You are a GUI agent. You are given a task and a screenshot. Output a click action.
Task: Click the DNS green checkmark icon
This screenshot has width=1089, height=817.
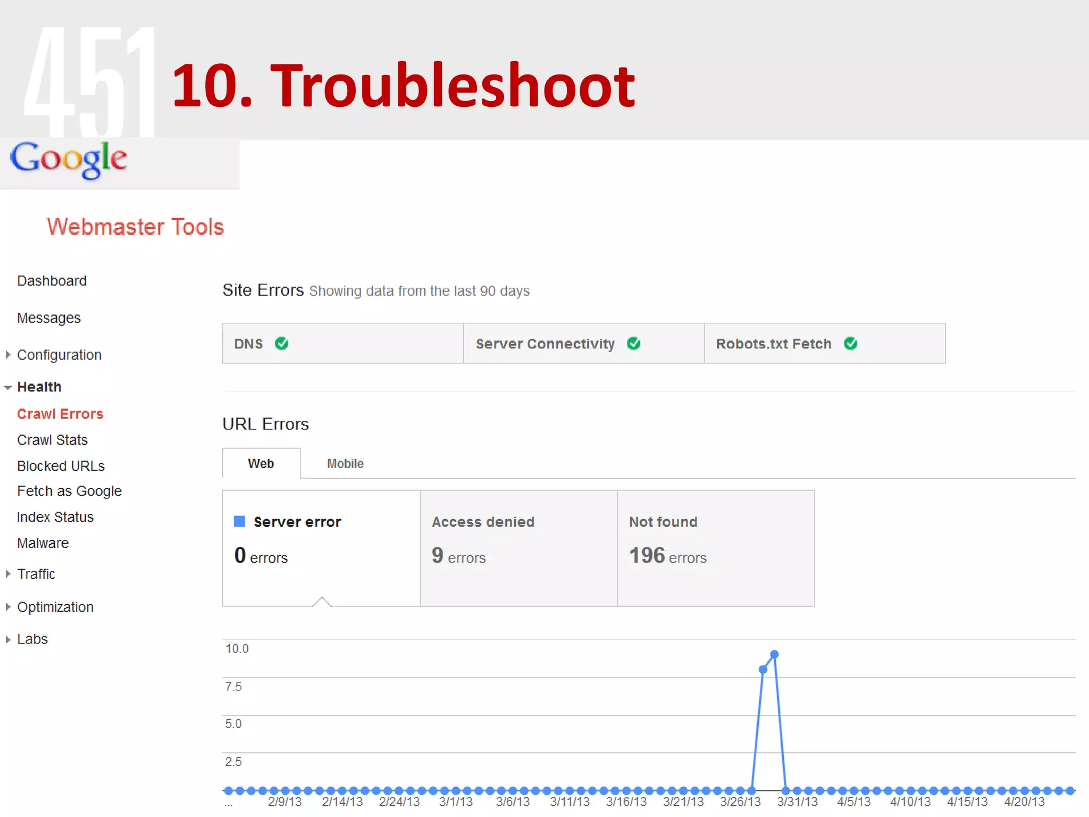[282, 344]
